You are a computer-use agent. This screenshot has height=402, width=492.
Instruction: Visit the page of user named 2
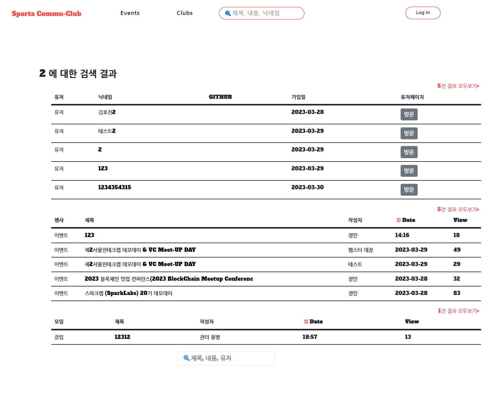point(409,152)
